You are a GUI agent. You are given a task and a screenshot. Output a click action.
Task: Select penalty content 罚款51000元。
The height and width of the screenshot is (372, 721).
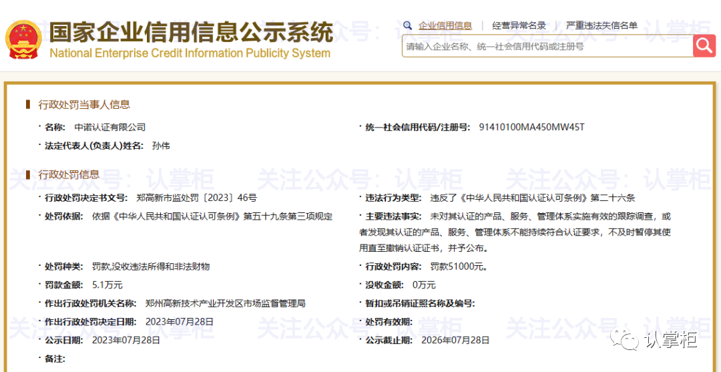click(459, 266)
